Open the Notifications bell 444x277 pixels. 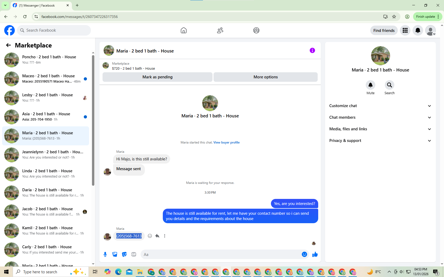[418, 30]
